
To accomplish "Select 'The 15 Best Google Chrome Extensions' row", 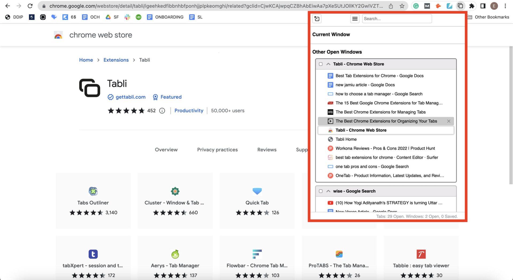I will point(386,103).
